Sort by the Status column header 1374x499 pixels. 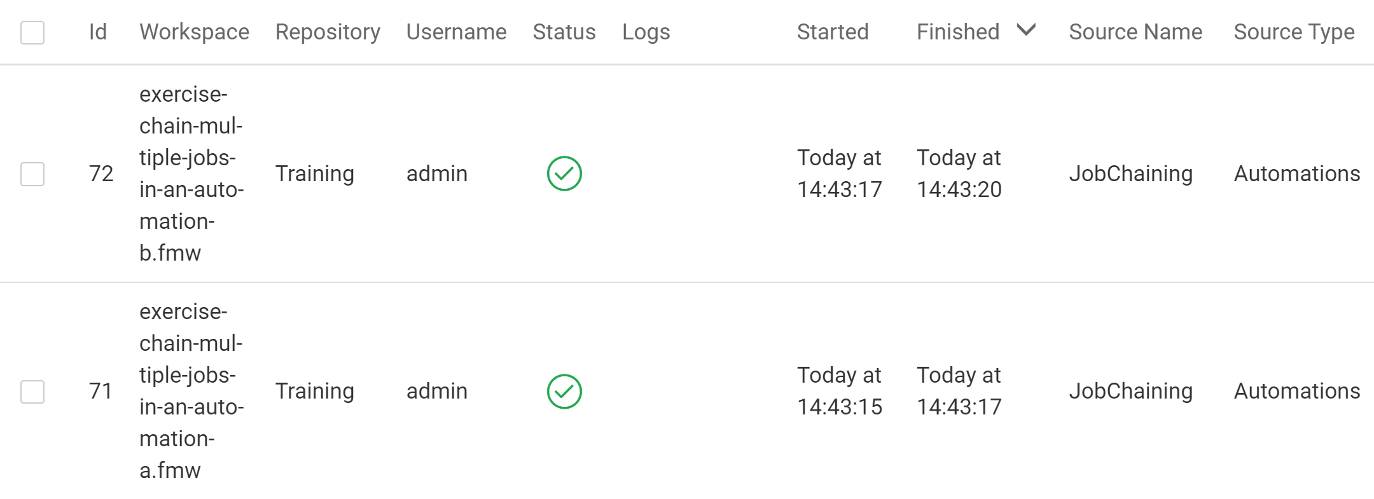click(564, 32)
